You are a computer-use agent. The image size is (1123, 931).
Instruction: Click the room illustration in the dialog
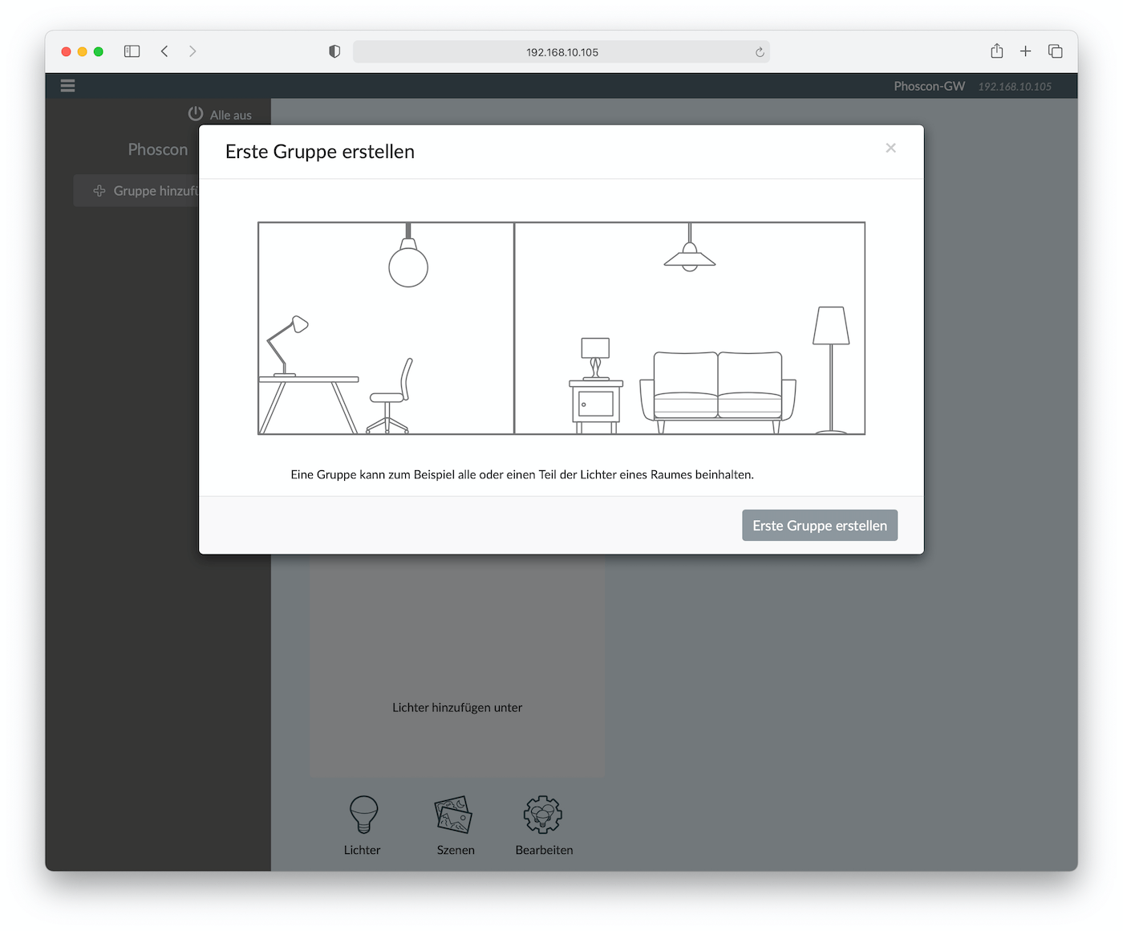[x=561, y=328]
